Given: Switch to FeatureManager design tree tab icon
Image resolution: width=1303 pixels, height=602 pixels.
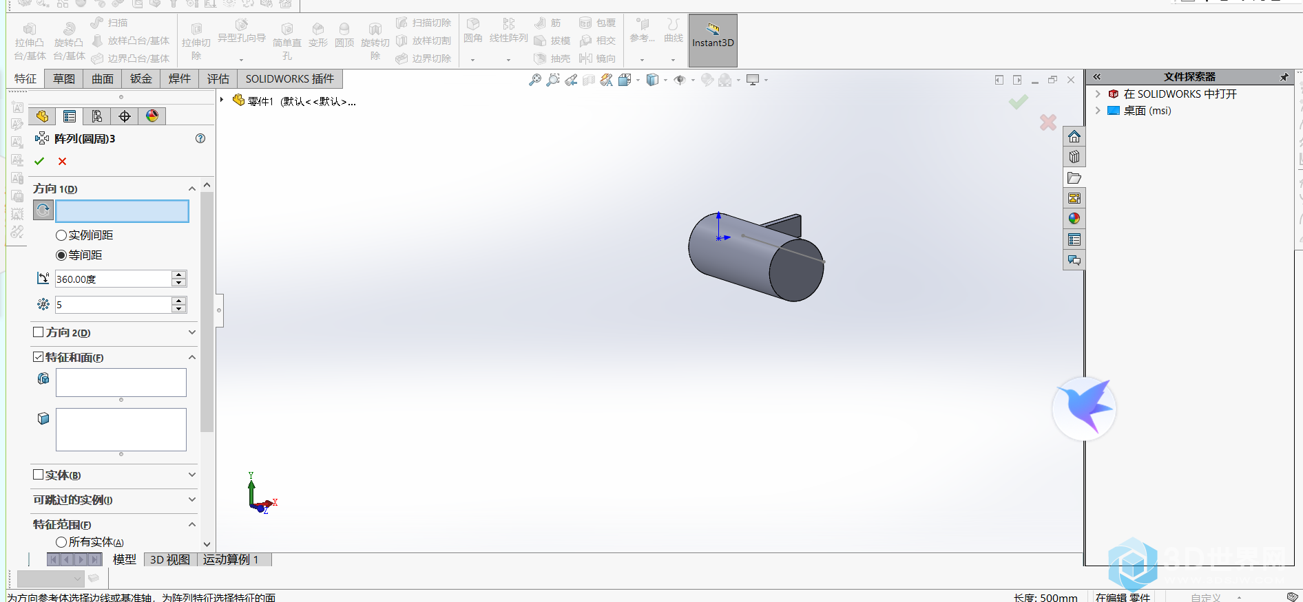Looking at the screenshot, I should 42,116.
